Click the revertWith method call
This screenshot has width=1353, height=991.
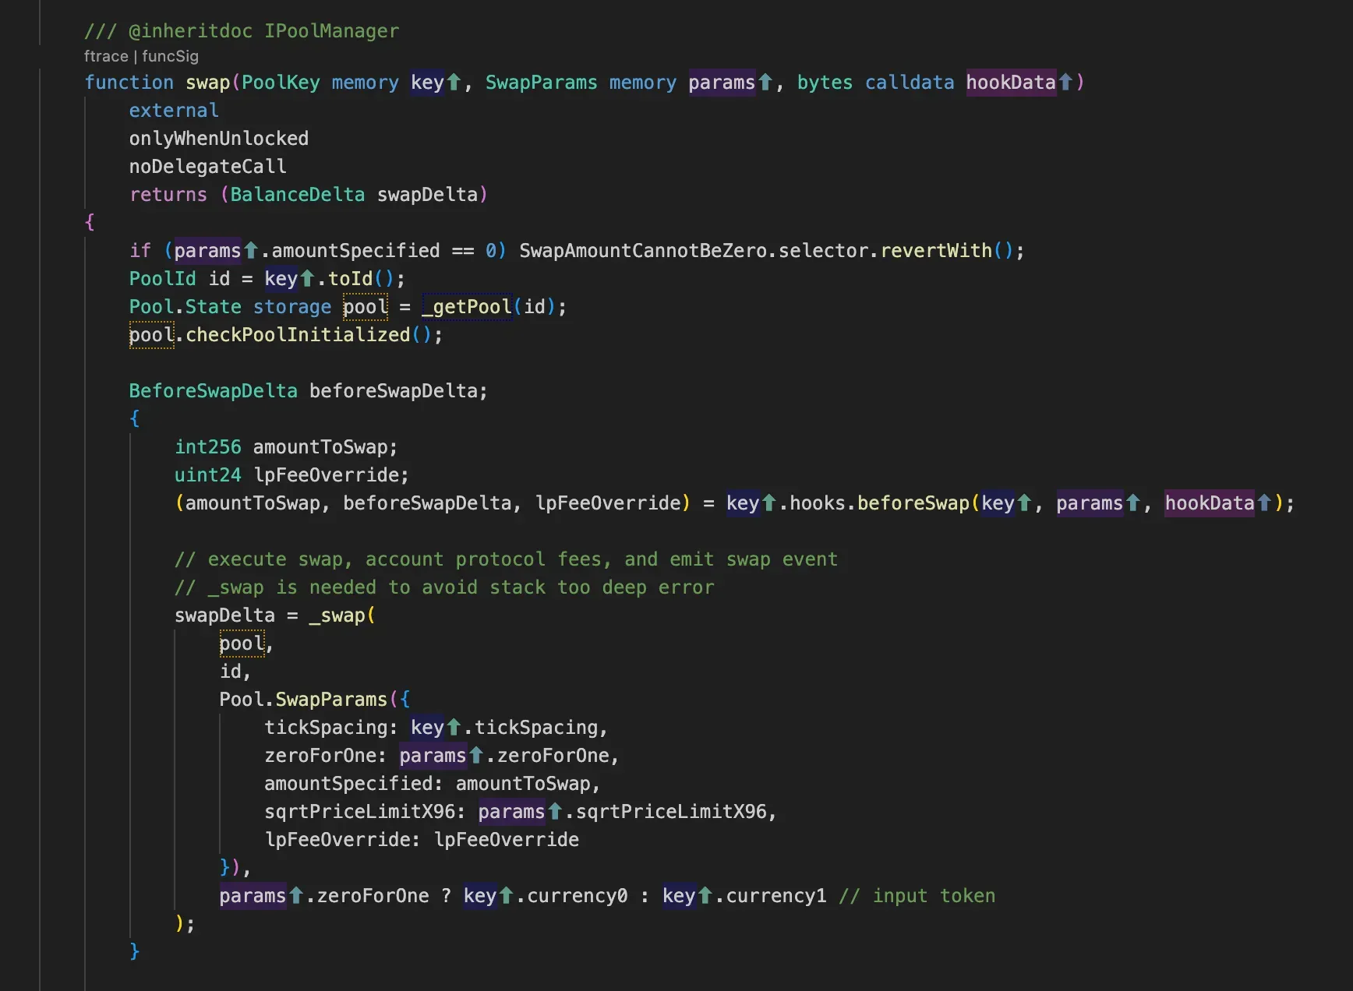(936, 251)
